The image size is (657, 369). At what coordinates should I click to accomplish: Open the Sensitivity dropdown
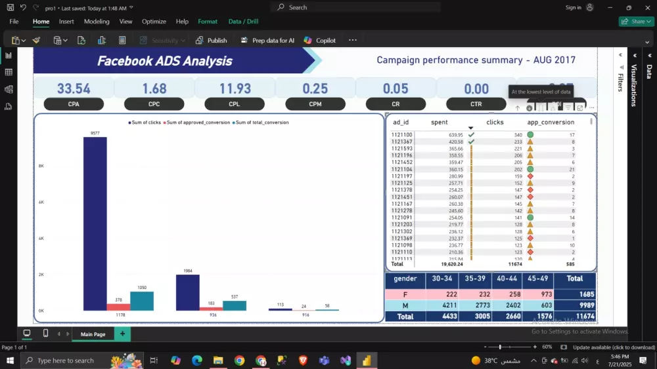point(162,41)
